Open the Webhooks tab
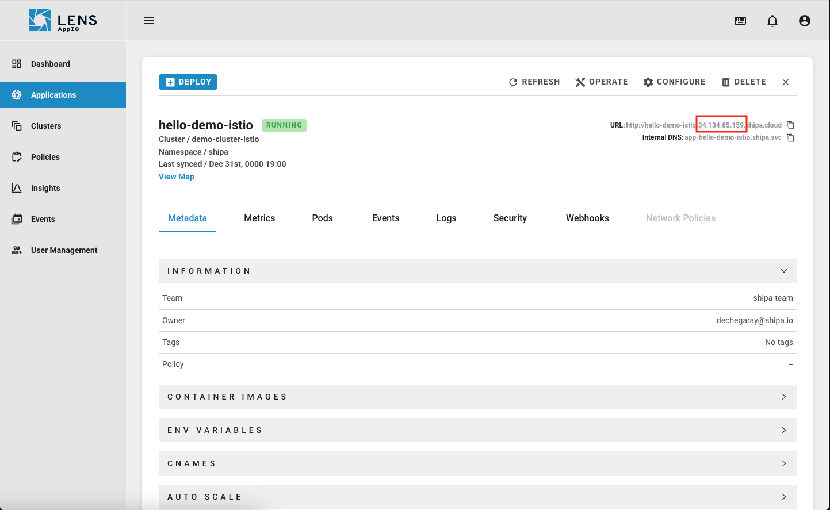Image resolution: width=830 pixels, height=510 pixels. tap(587, 218)
